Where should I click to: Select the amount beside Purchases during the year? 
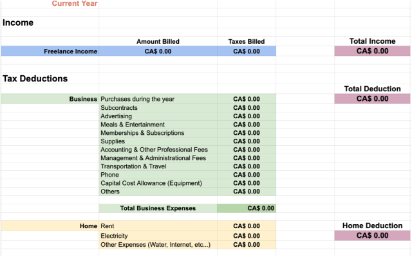[x=247, y=99]
